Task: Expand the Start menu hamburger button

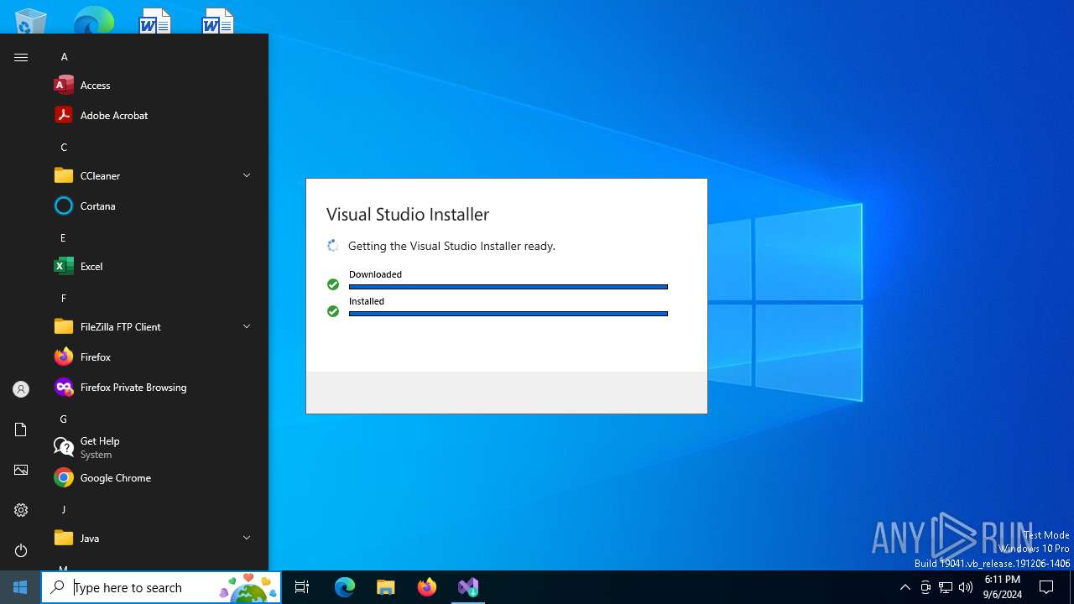Action: pos(21,57)
